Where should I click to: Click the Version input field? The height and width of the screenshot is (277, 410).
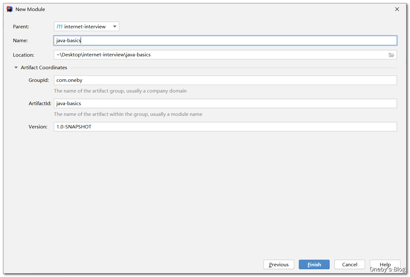pyautogui.click(x=225, y=127)
